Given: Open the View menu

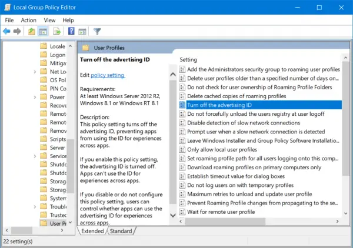Looking at the screenshot, I should [49, 20].
